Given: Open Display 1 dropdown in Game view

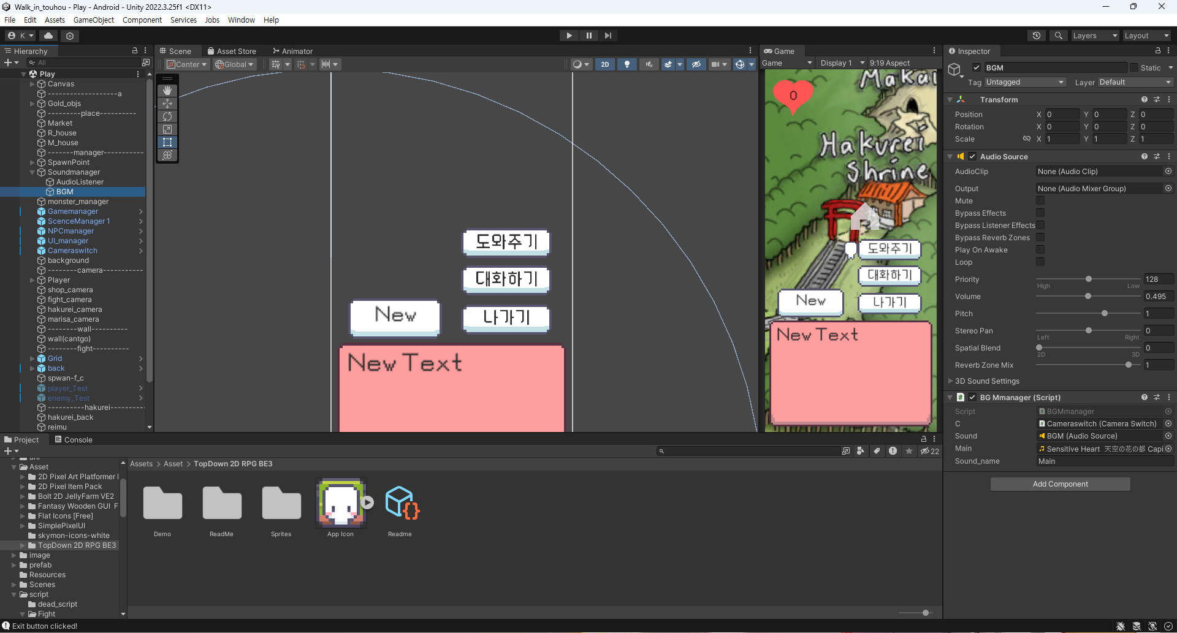Looking at the screenshot, I should pyautogui.click(x=842, y=63).
